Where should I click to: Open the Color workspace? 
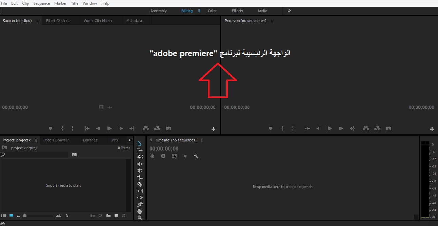pyautogui.click(x=212, y=11)
